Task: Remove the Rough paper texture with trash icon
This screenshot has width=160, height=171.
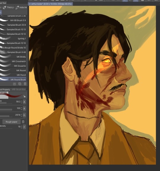Action: [23, 122]
